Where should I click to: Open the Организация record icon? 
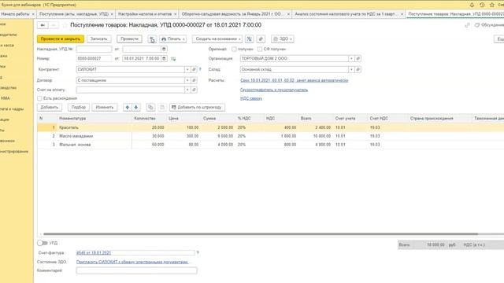pos(358,58)
